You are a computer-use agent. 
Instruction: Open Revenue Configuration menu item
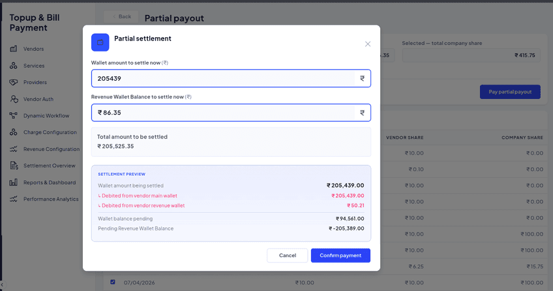pos(52,149)
